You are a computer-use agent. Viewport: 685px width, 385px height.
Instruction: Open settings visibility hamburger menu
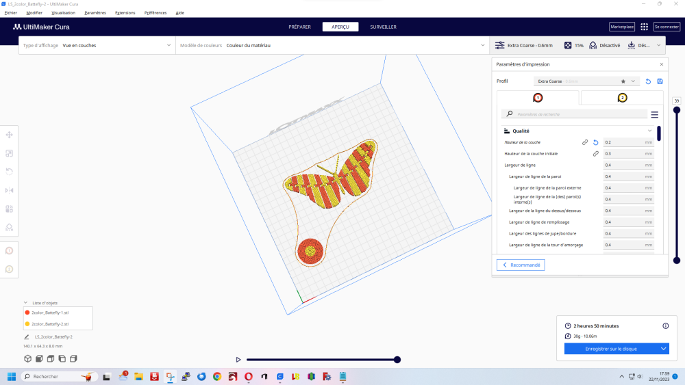[654, 115]
